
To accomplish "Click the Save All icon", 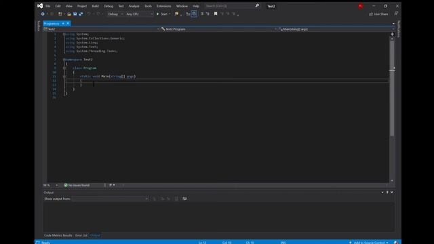I will [x=81, y=14].
